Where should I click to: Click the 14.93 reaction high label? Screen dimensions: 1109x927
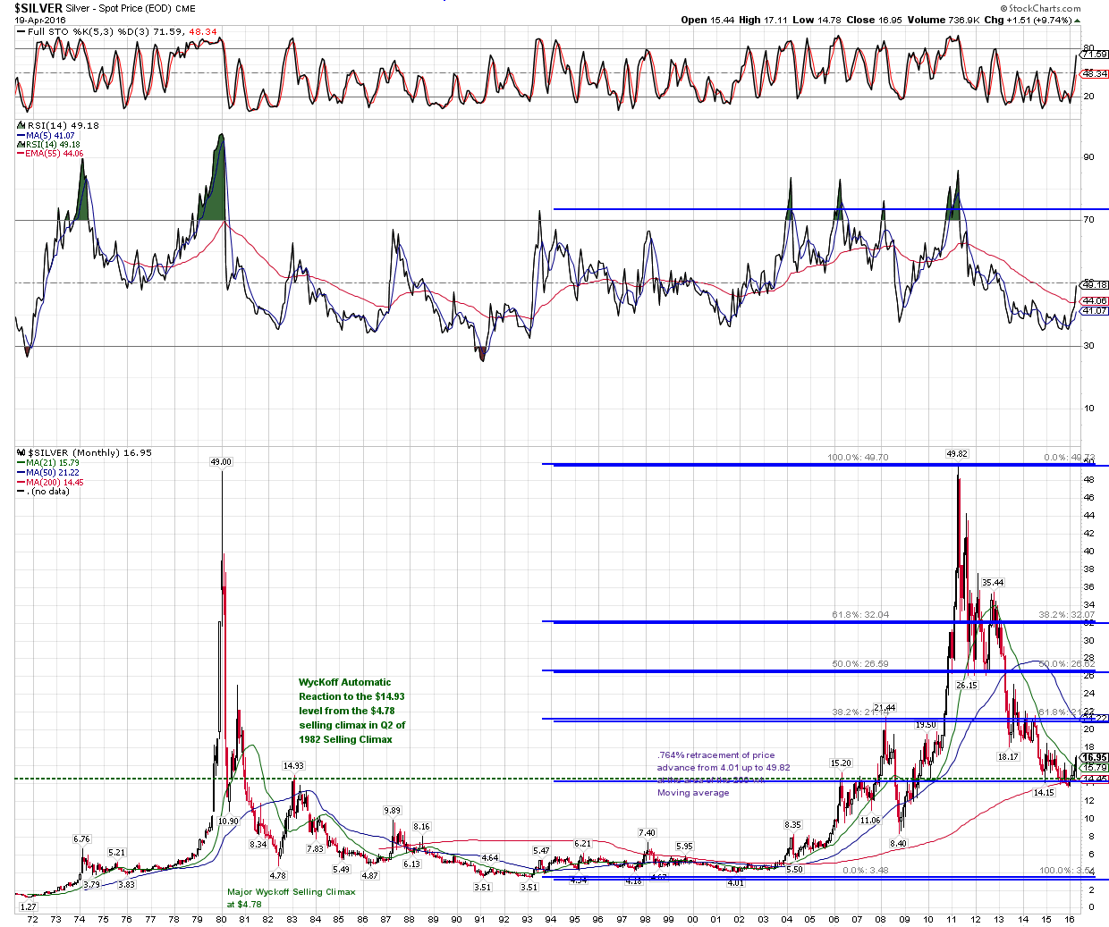click(x=293, y=766)
